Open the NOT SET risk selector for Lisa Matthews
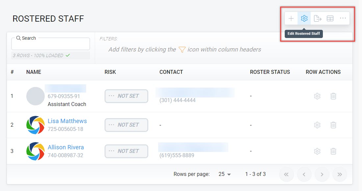Screen dimensions: 362x191 click(126, 125)
